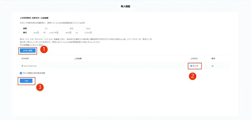Click the 操作 column header
Screen dimensions: 251x120
click(213, 59)
